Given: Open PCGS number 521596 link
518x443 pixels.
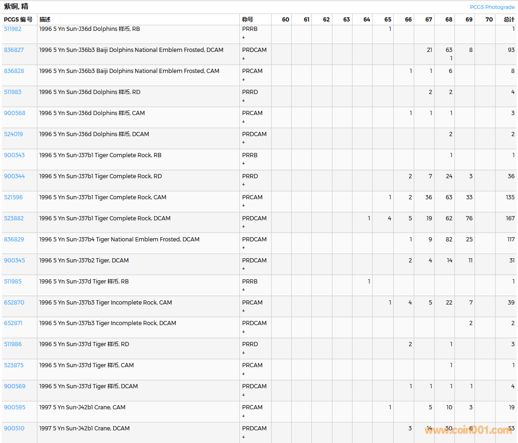Looking at the screenshot, I should click(13, 197).
